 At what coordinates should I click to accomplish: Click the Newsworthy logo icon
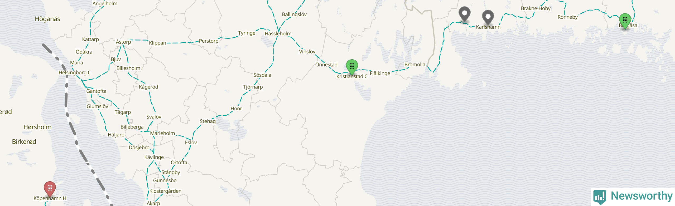[x=599, y=197]
